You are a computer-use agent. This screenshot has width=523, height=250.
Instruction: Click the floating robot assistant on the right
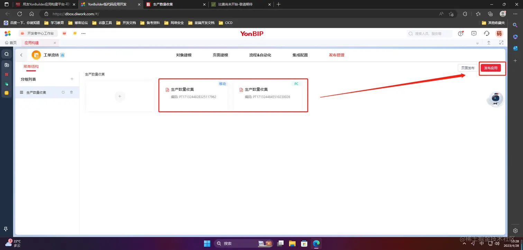[x=495, y=99]
